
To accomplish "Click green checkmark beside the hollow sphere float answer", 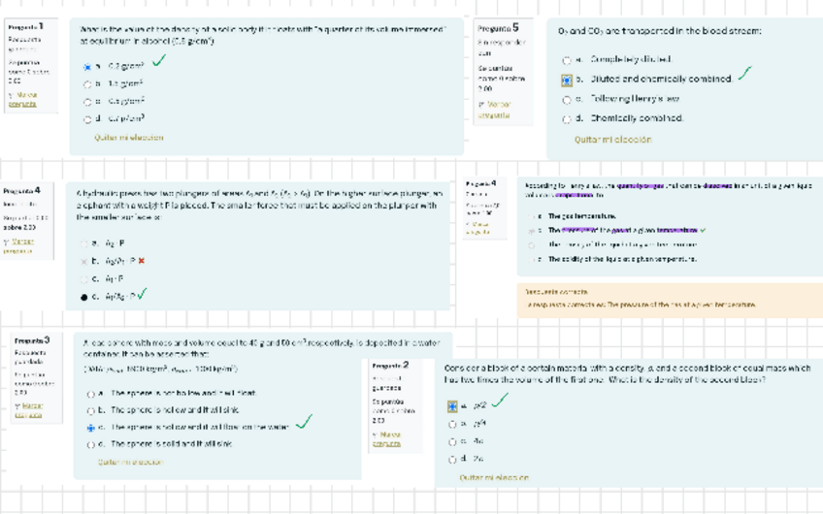I will [x=304, y=422].
